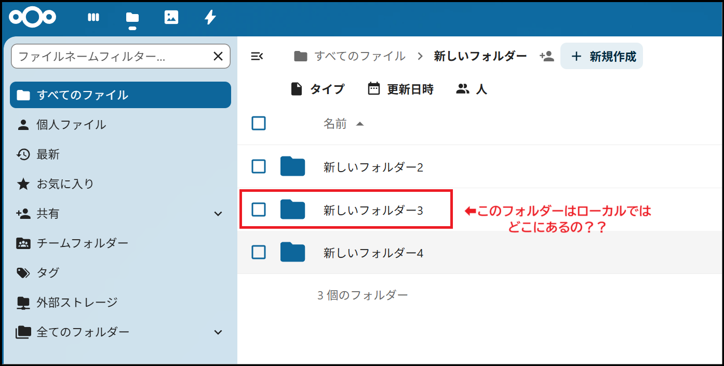Open the 人 filter

[x=472, y=89]
